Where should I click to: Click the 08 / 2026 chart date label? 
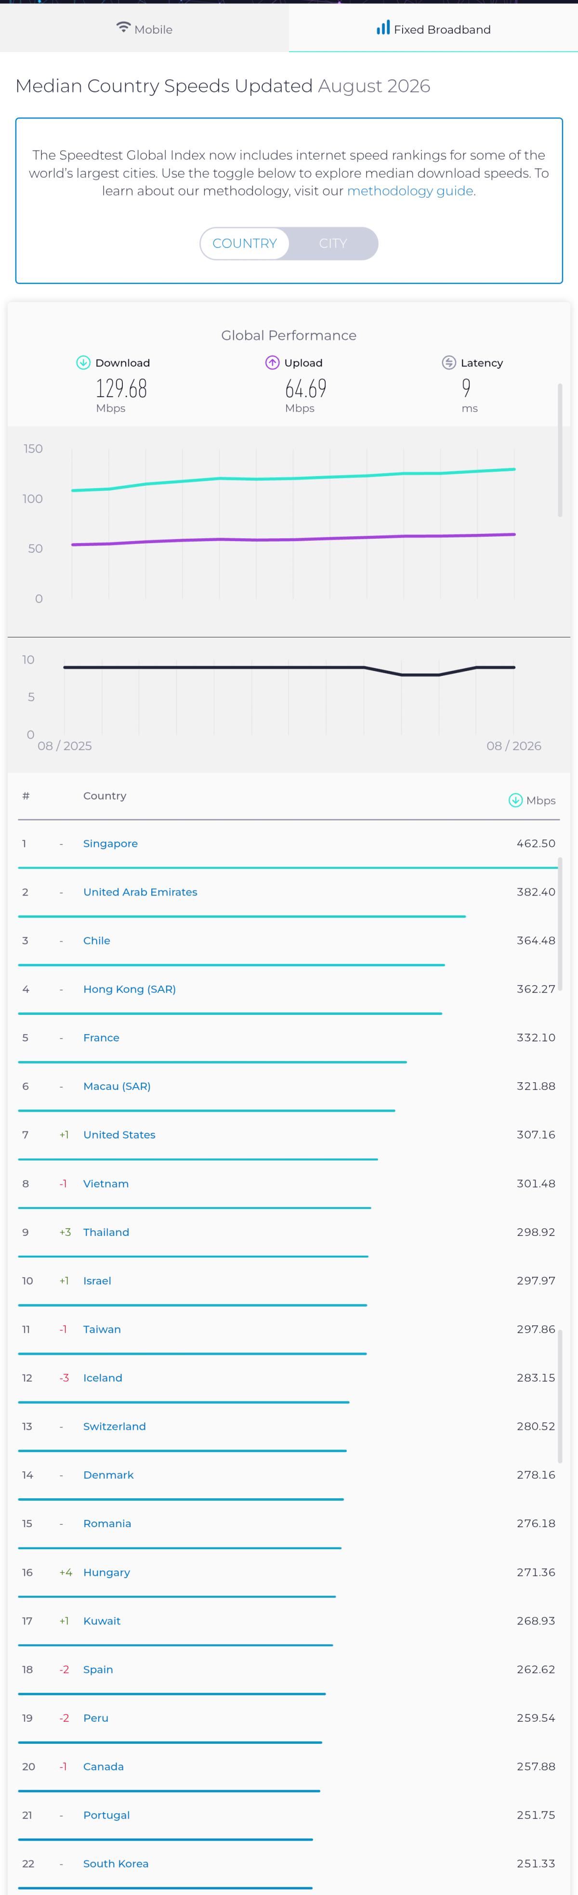pyautogui.click(x=514, y=746)
